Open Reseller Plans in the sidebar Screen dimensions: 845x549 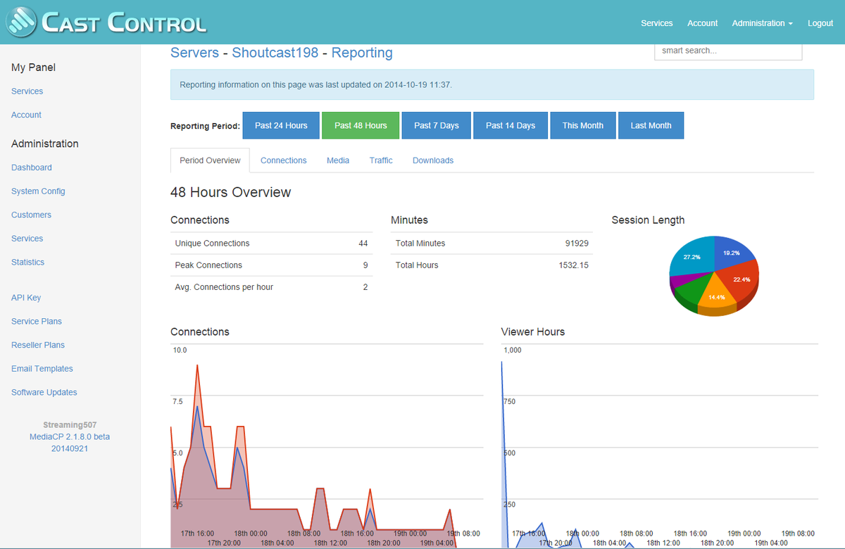pos(38,345)
